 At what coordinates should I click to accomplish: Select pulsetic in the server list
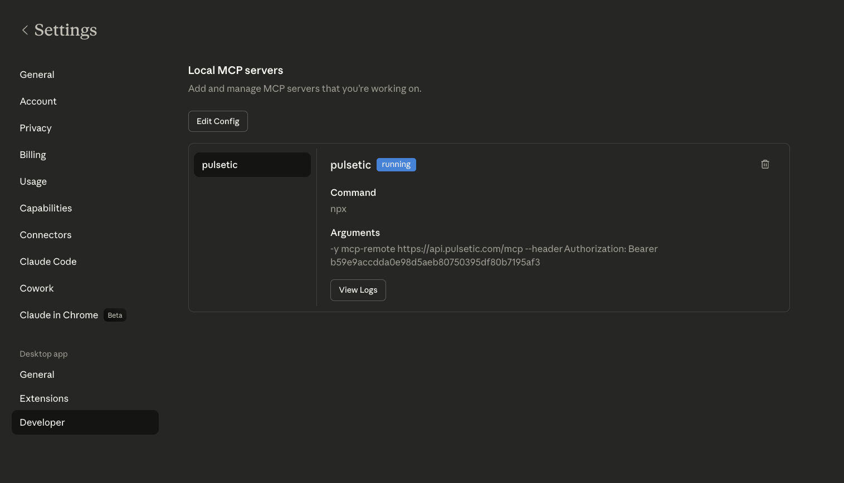(x=252, y=165)
